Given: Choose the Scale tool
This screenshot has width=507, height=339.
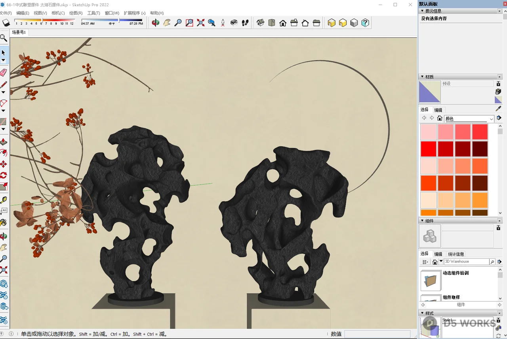Looking at the screenshot, I should click(x=4, y=186).
